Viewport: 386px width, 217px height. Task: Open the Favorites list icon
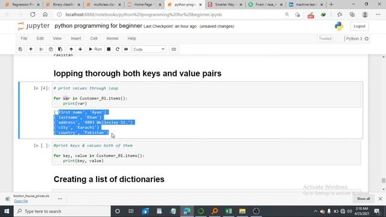click(x=340, y=14)
